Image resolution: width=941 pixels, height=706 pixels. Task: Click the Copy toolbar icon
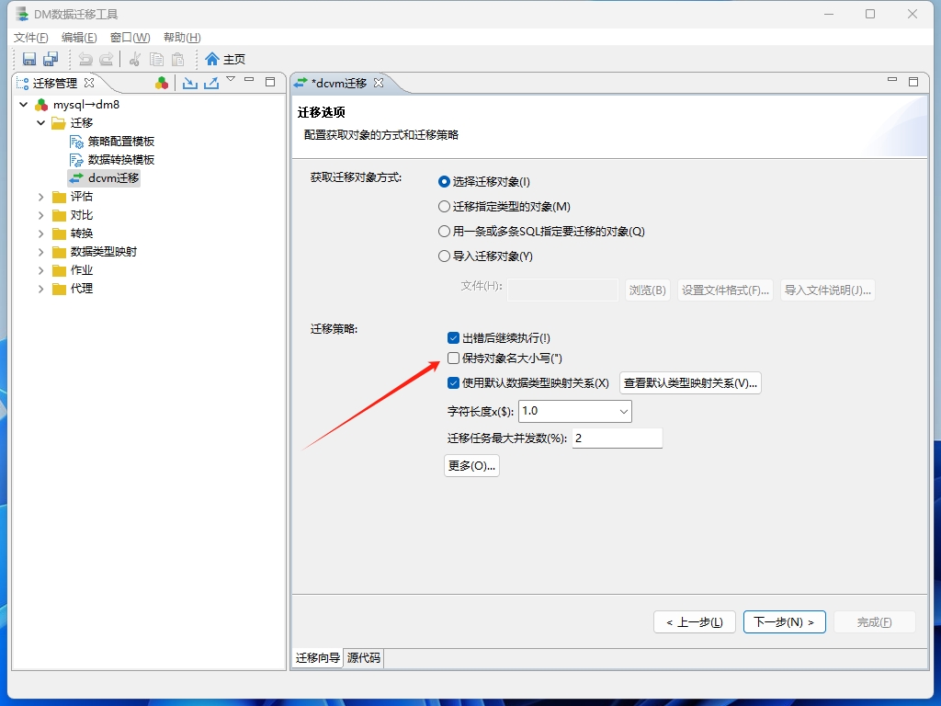tap(156, 59)
